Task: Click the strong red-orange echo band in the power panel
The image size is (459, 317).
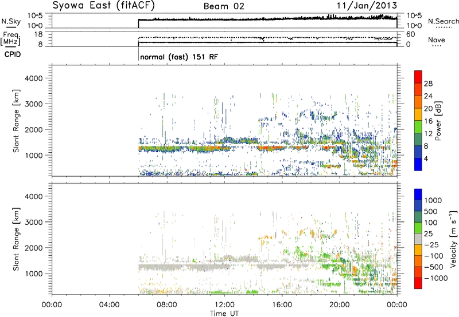Action: tap(272, 148)
